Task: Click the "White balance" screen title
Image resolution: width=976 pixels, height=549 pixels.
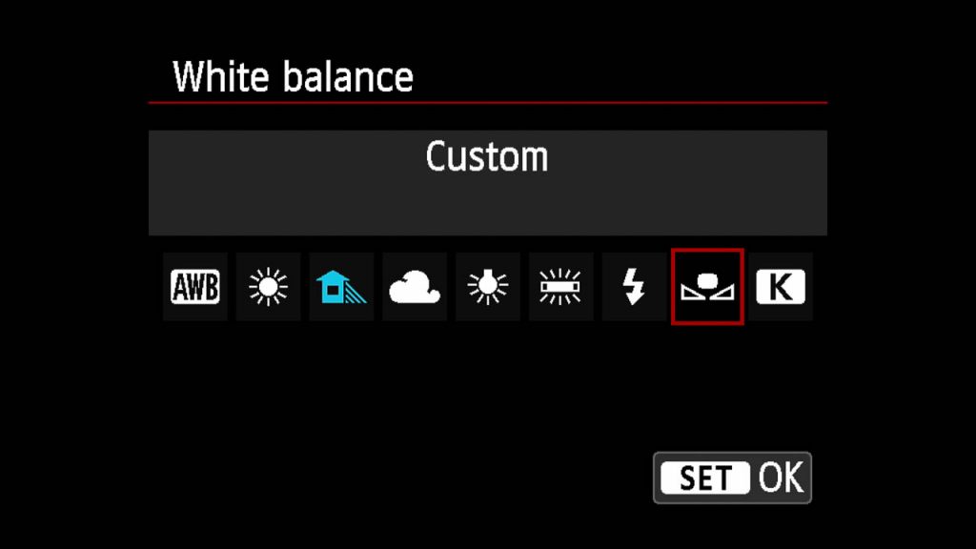Action: click(294, 77)
